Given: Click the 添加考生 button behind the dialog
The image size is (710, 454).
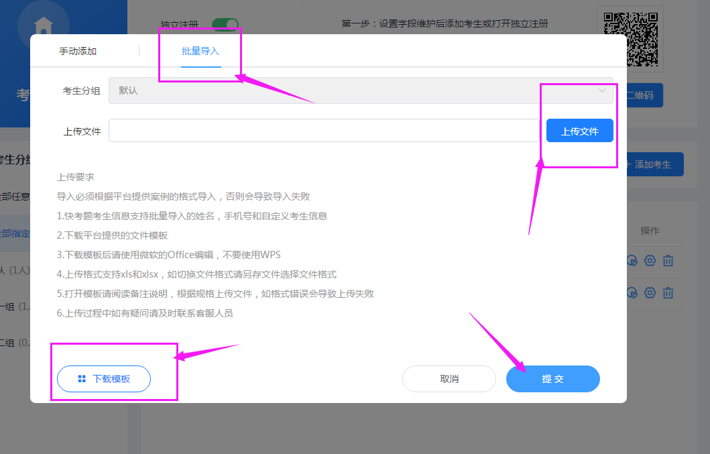Looking at the screenshot, I should pyautogui.click(x=654, y=164).
